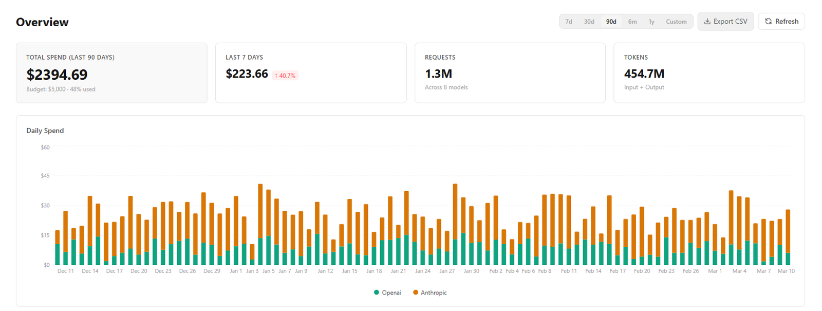
Task: Click the Last 7 Days card
Action: click(x=311, y=73)
